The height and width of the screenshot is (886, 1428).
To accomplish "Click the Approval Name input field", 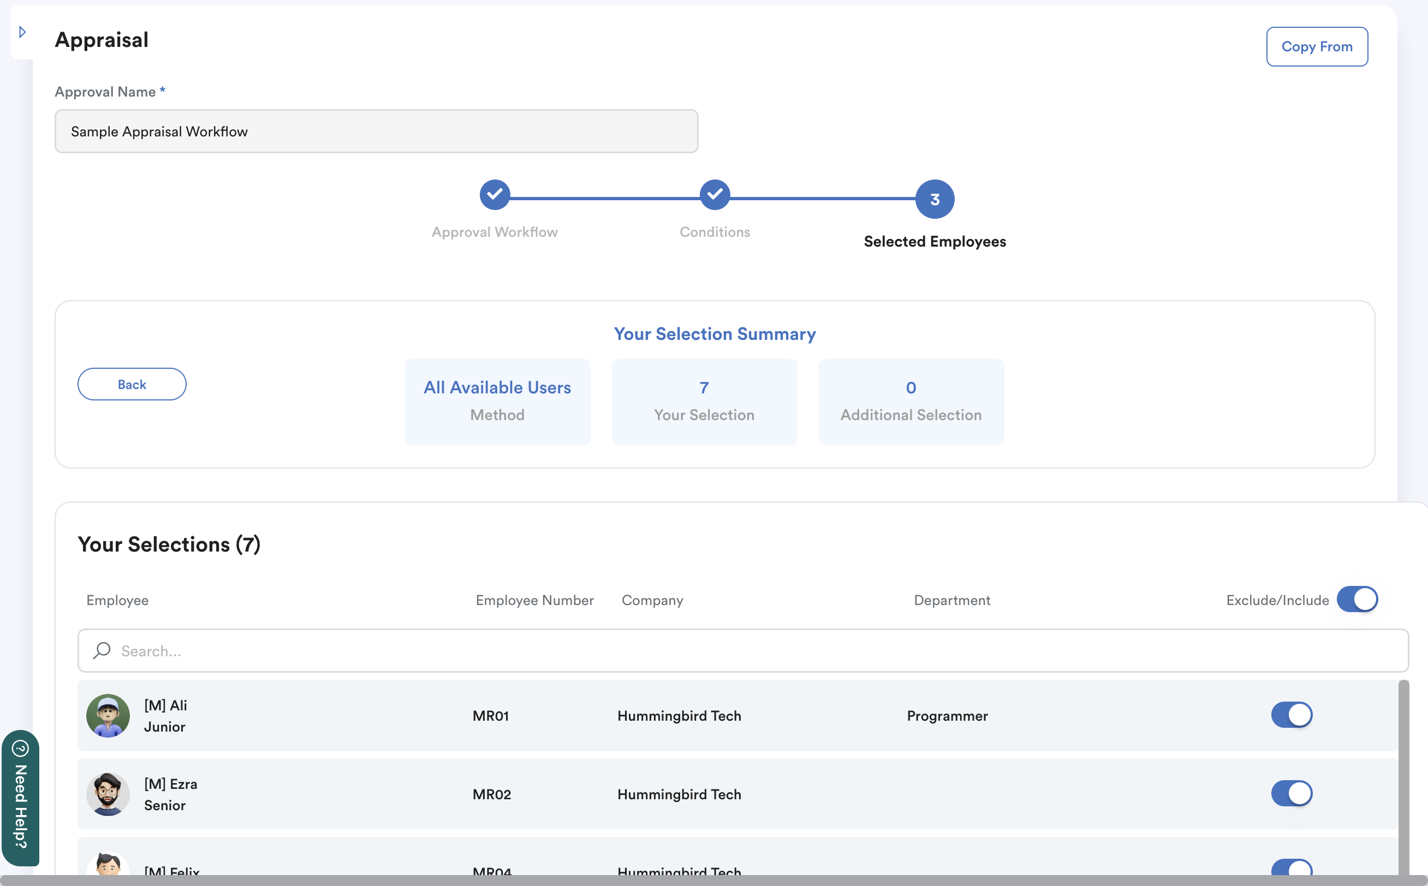I will 376,131.
